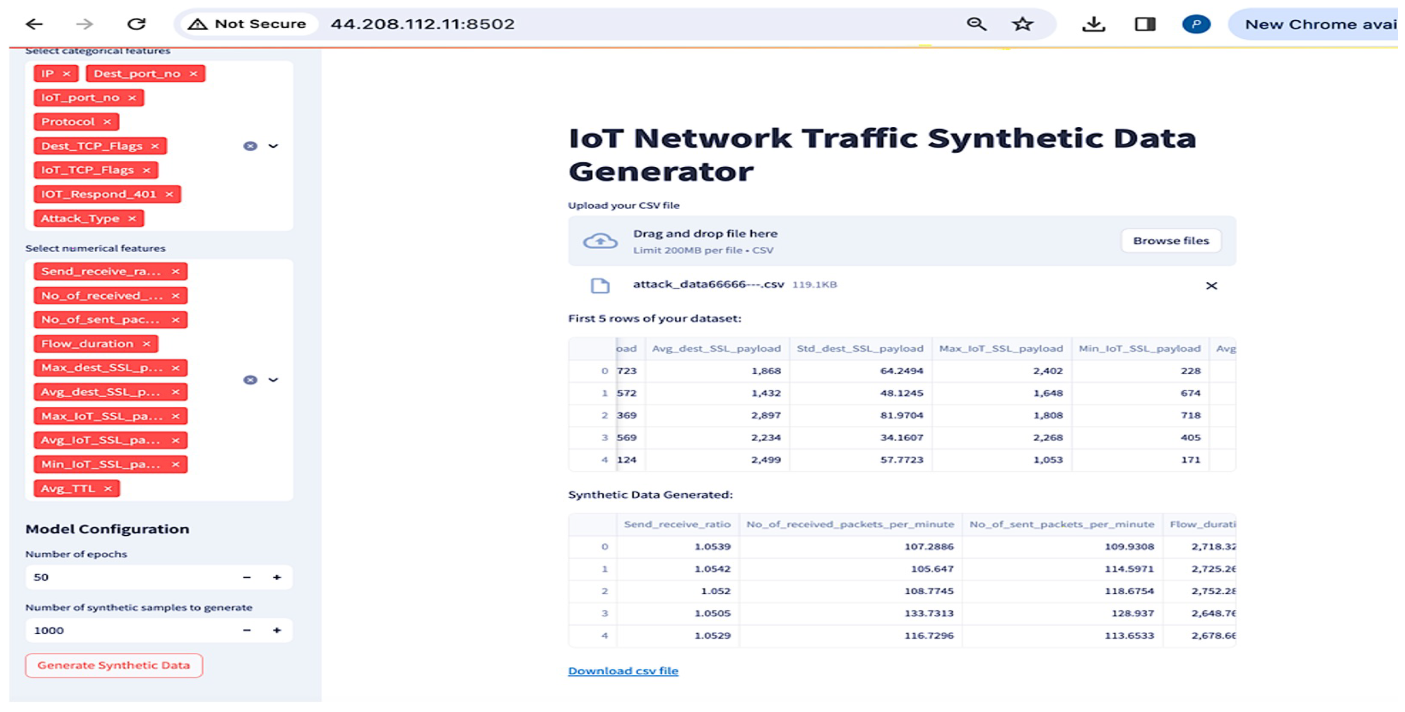The image size is (1405, 712).
Task: Click Generate Synthetic Data button
Action: click(x=114, y=665)
